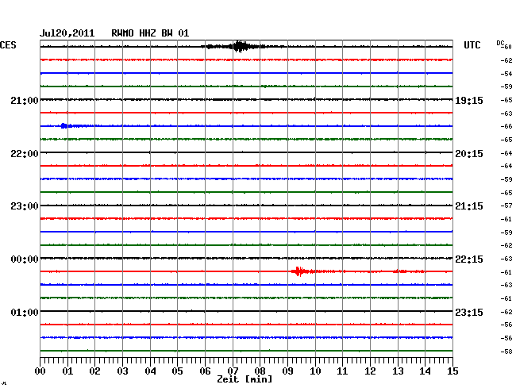The image size is (516, 392).
Task: Click the DC value -58
Action: point(506,352)
